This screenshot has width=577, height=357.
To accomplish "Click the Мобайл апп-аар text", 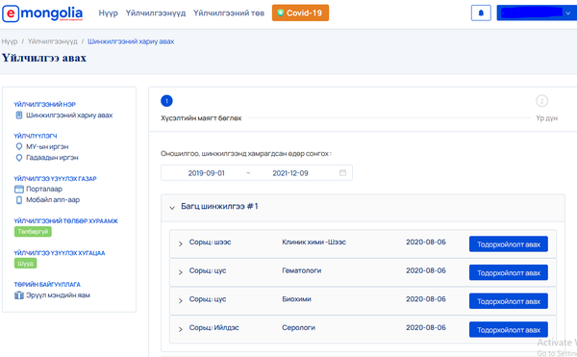I will [x=53, y=200].
